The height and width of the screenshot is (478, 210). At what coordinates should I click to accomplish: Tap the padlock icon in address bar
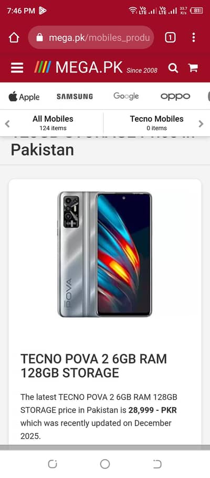click(x=39, y=37)
